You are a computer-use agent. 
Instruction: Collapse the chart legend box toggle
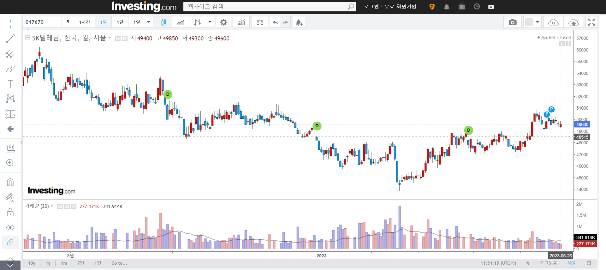point(27,38)
